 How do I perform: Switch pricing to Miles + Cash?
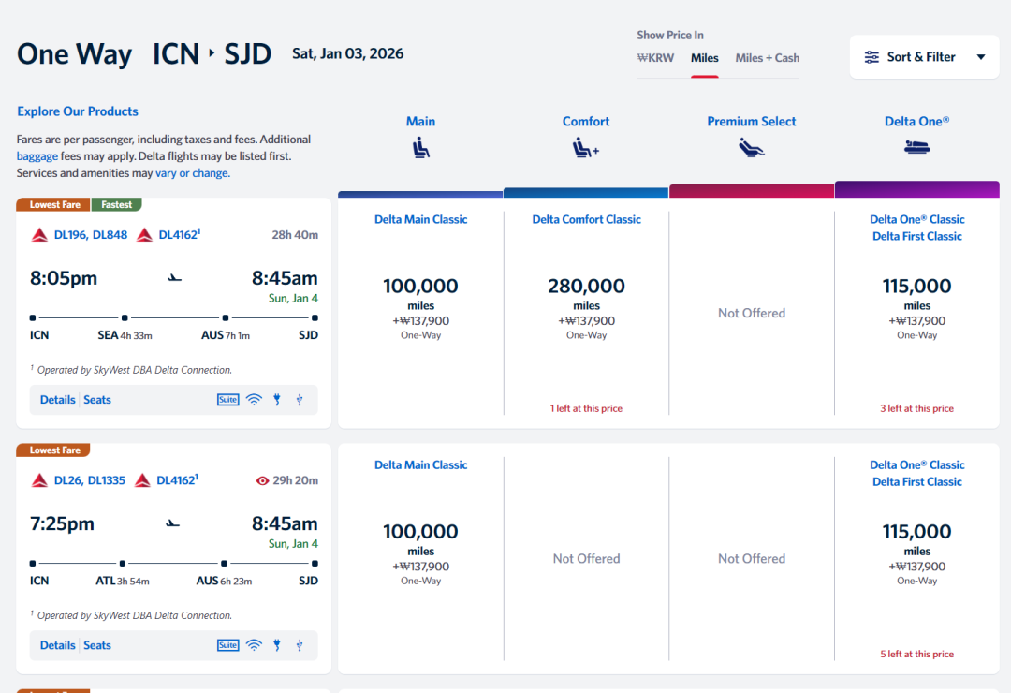(767, 58)
